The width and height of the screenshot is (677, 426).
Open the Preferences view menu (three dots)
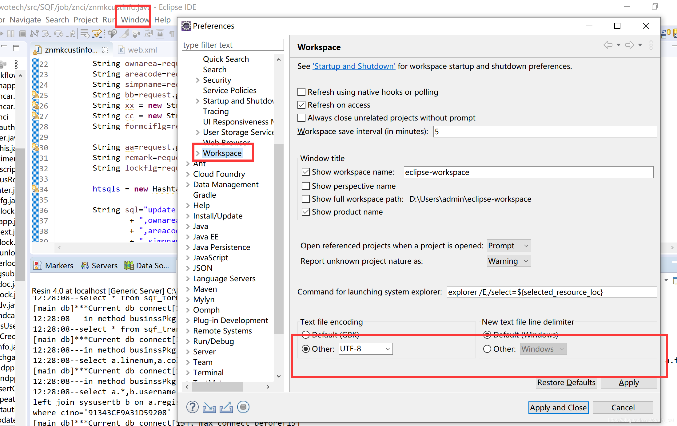point(651,45)
